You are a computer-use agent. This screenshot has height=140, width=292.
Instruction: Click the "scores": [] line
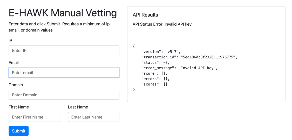pyautogui.click(x=154, y=84)
